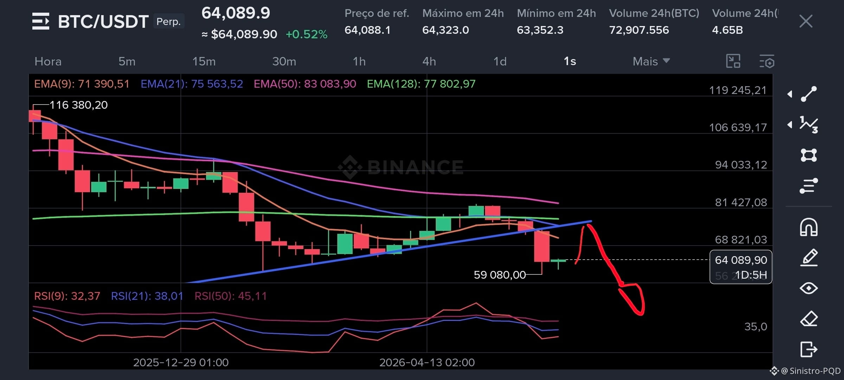Switch to the 4h timeframe

[429, 62]
